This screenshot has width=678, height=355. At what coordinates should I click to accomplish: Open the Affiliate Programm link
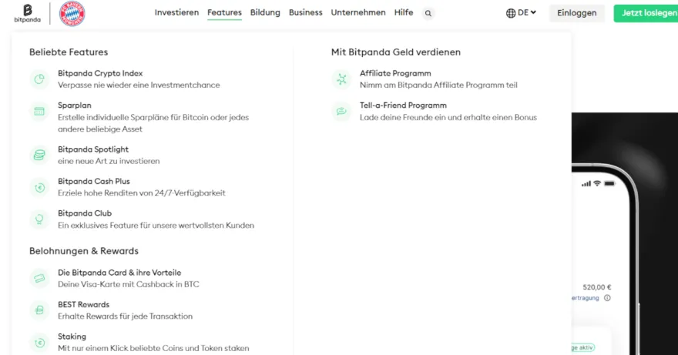[395, 73]
